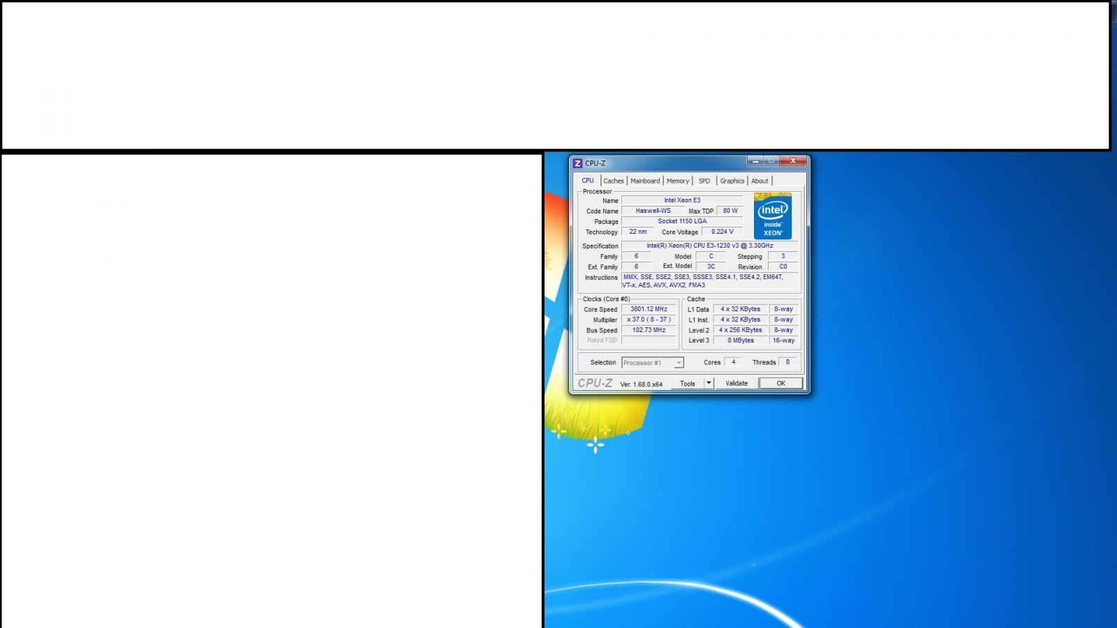Viewport: 1117px width, 628px height.
Task: Click the Package value 'Socket 1150 LGA'
Action: (682, 221)
